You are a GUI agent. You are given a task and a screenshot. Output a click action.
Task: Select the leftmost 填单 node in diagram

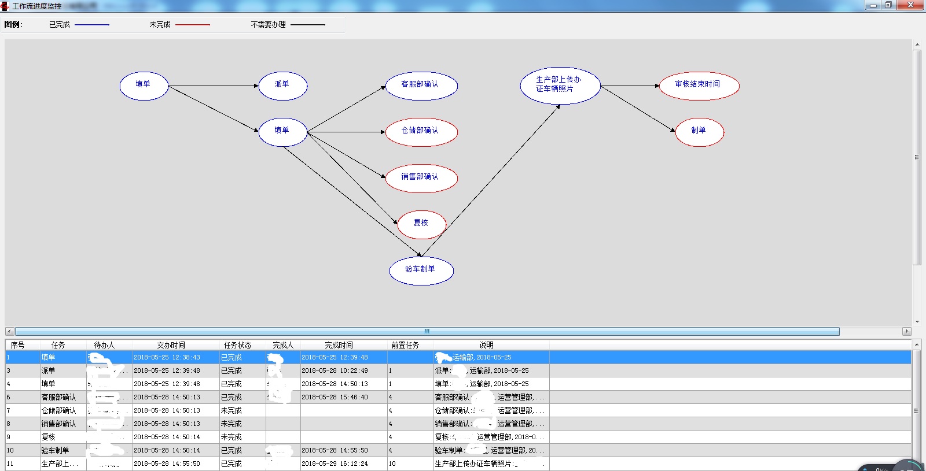pos(144,86)
